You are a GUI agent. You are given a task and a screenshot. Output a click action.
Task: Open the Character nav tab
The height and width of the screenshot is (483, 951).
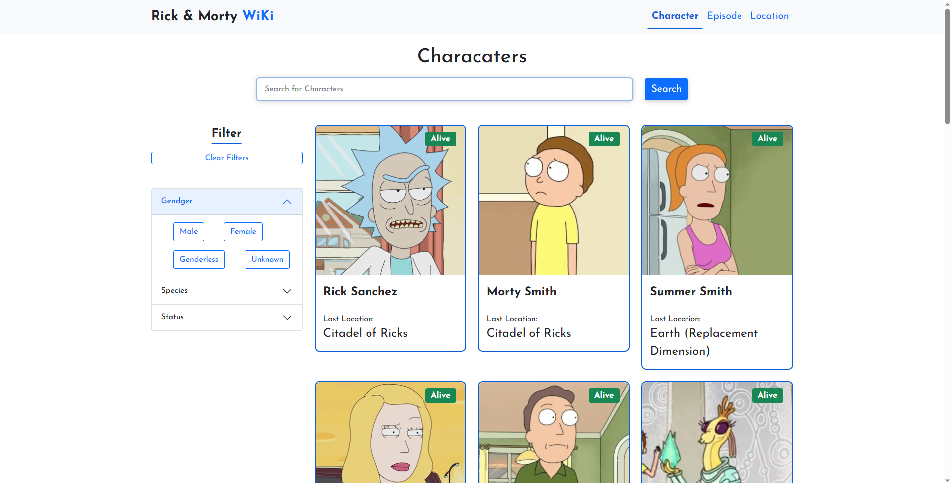point(675,16)
